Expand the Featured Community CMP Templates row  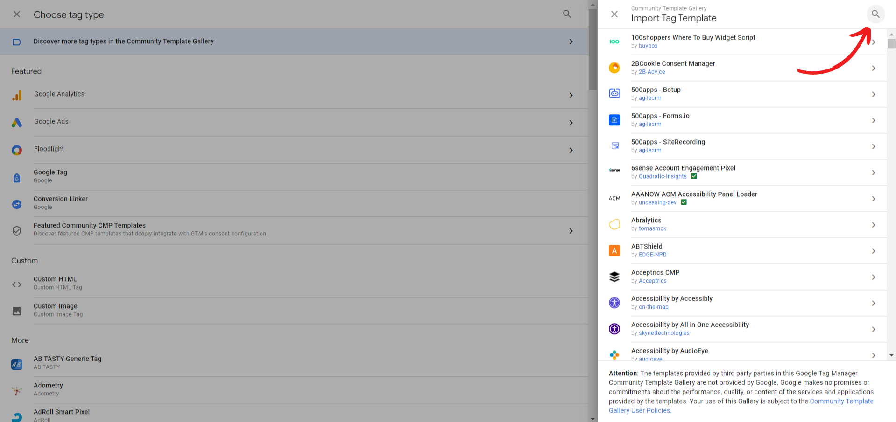click(571, 230)
